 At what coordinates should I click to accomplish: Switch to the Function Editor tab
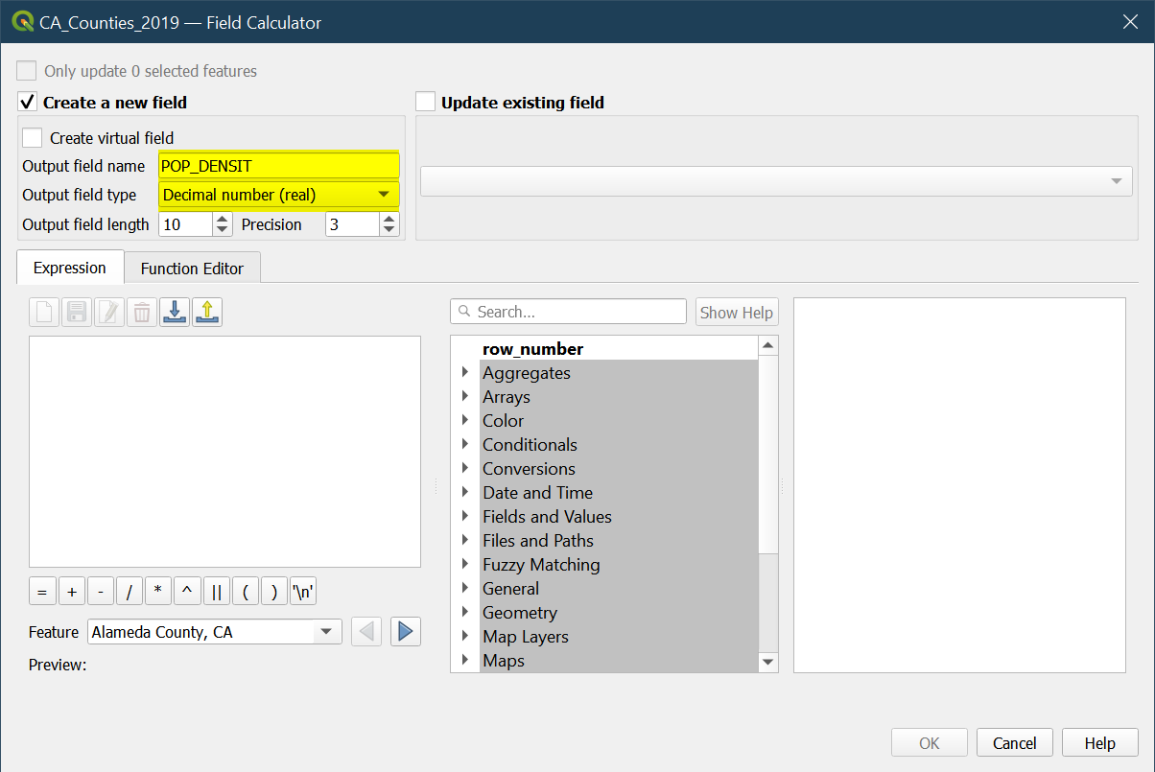tap(192, 269)
